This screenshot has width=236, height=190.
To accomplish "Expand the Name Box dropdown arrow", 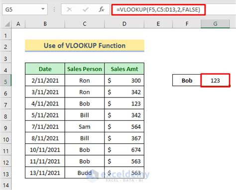I will (43, 9).
